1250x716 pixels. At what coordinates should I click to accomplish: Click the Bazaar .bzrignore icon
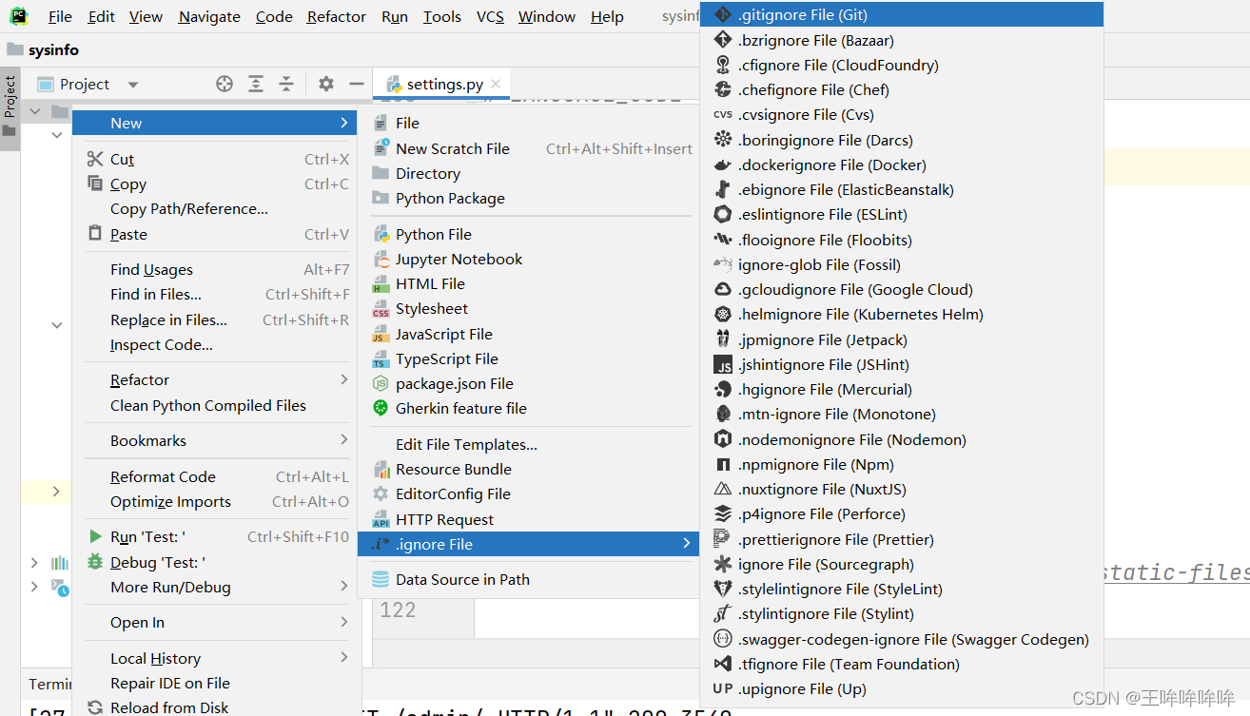pos(723,40)
